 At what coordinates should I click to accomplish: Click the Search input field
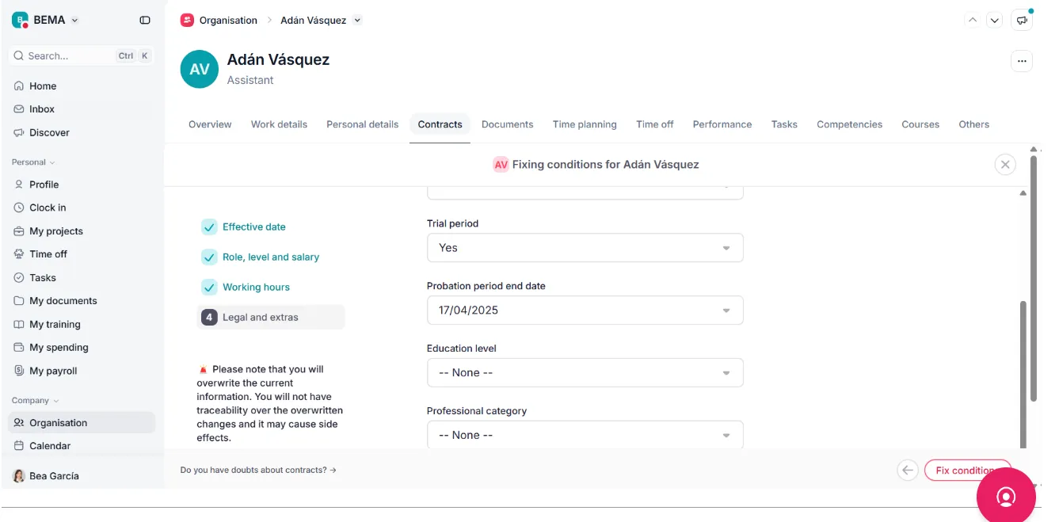point(70,56)
